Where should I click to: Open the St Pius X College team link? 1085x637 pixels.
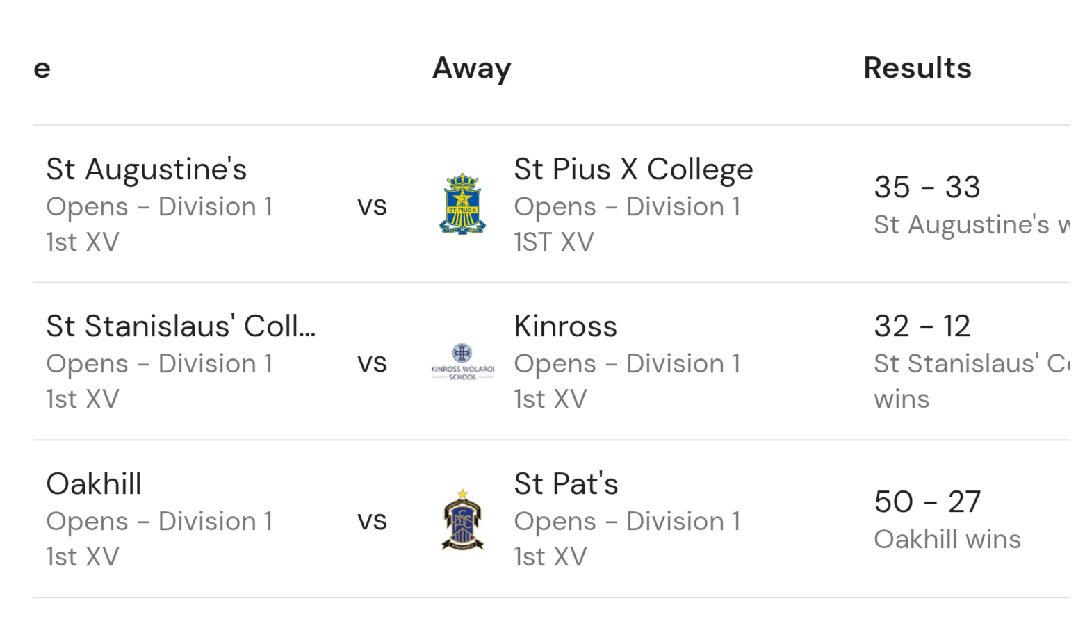633,169
